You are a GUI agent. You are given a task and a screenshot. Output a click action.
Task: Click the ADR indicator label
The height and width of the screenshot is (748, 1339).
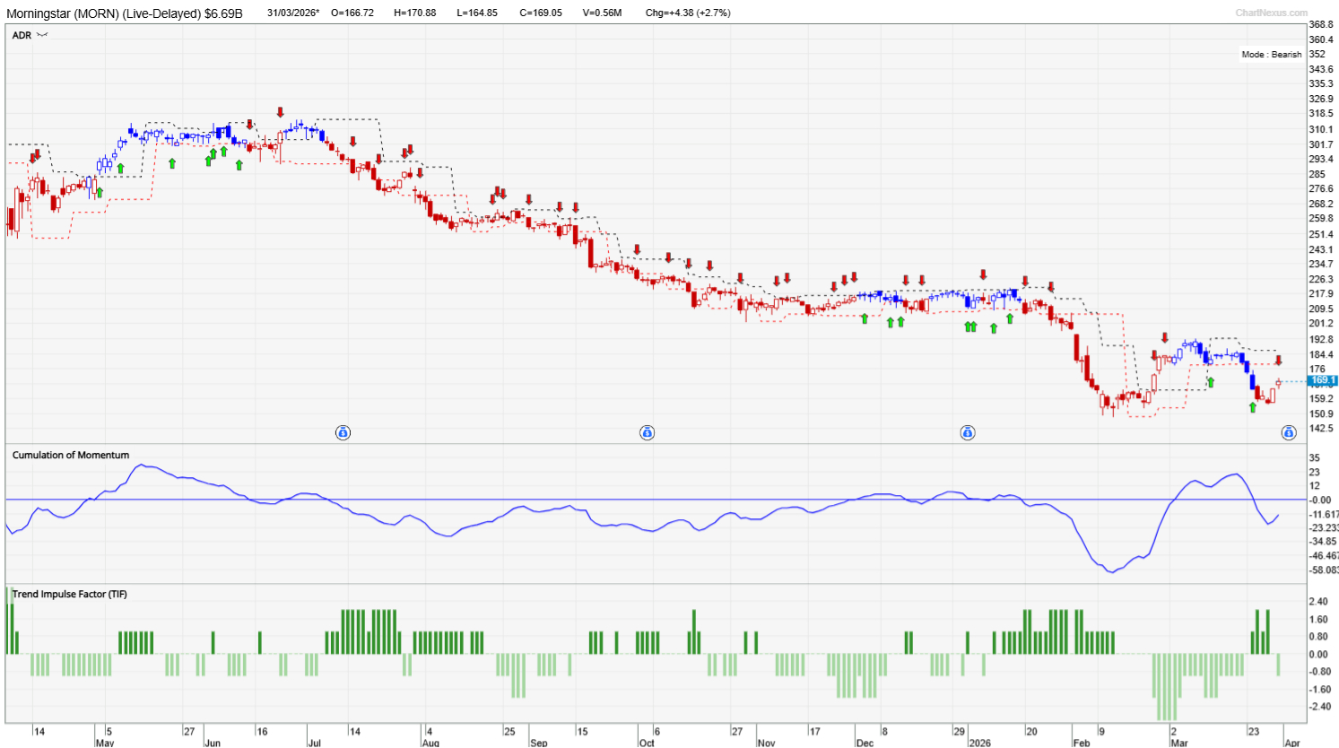(x=22, y=35)
